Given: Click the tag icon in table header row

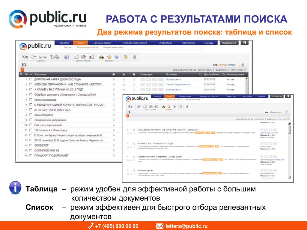Looking at the screenshot, I should pos(134,74).
